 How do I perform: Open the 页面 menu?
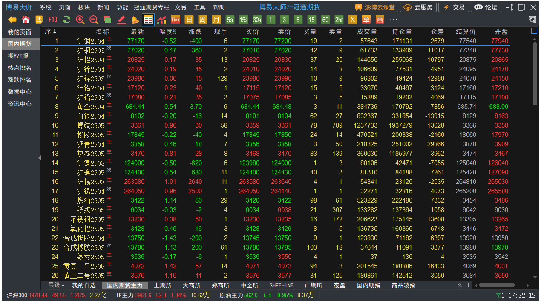pos(65,7)
